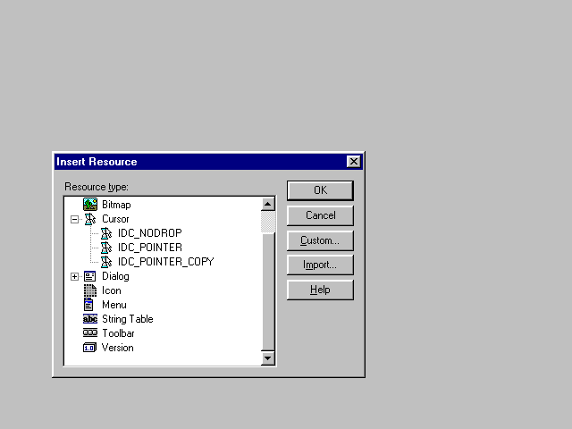
Task: Open the Custom... resource dialog
Action: click(x=320, y=240)
